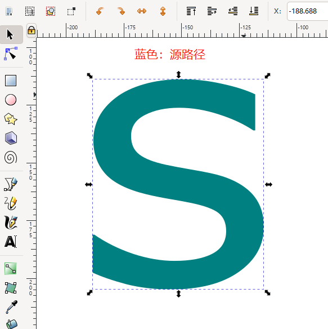This screenshot has height=329, width=328.
Task: Select the Mesh gradient tool
Action: [x=11, y=288]
